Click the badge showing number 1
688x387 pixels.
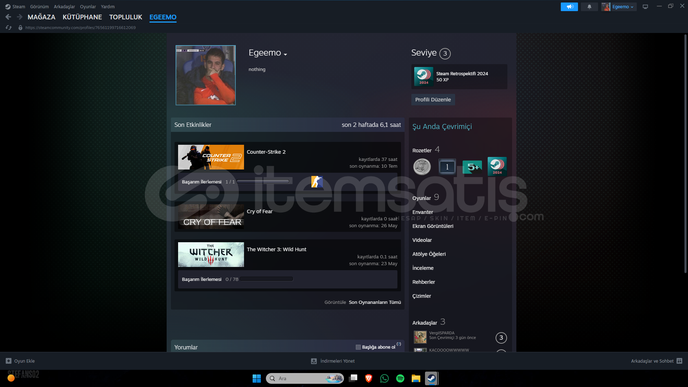[x=447, y=167]
